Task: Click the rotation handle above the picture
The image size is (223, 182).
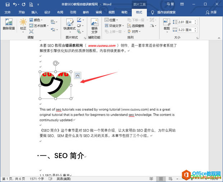Action: (56, 63)
